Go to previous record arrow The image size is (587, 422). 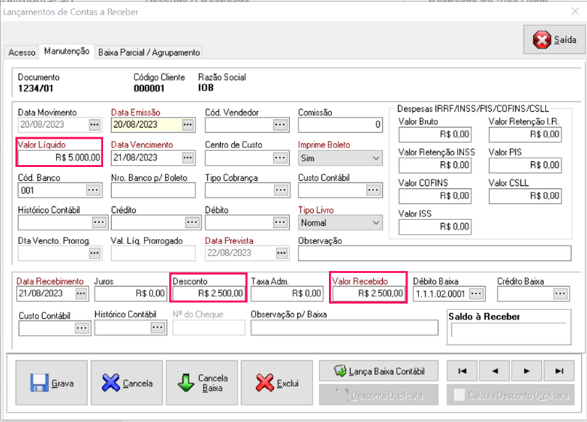click(x=494, y=370)
